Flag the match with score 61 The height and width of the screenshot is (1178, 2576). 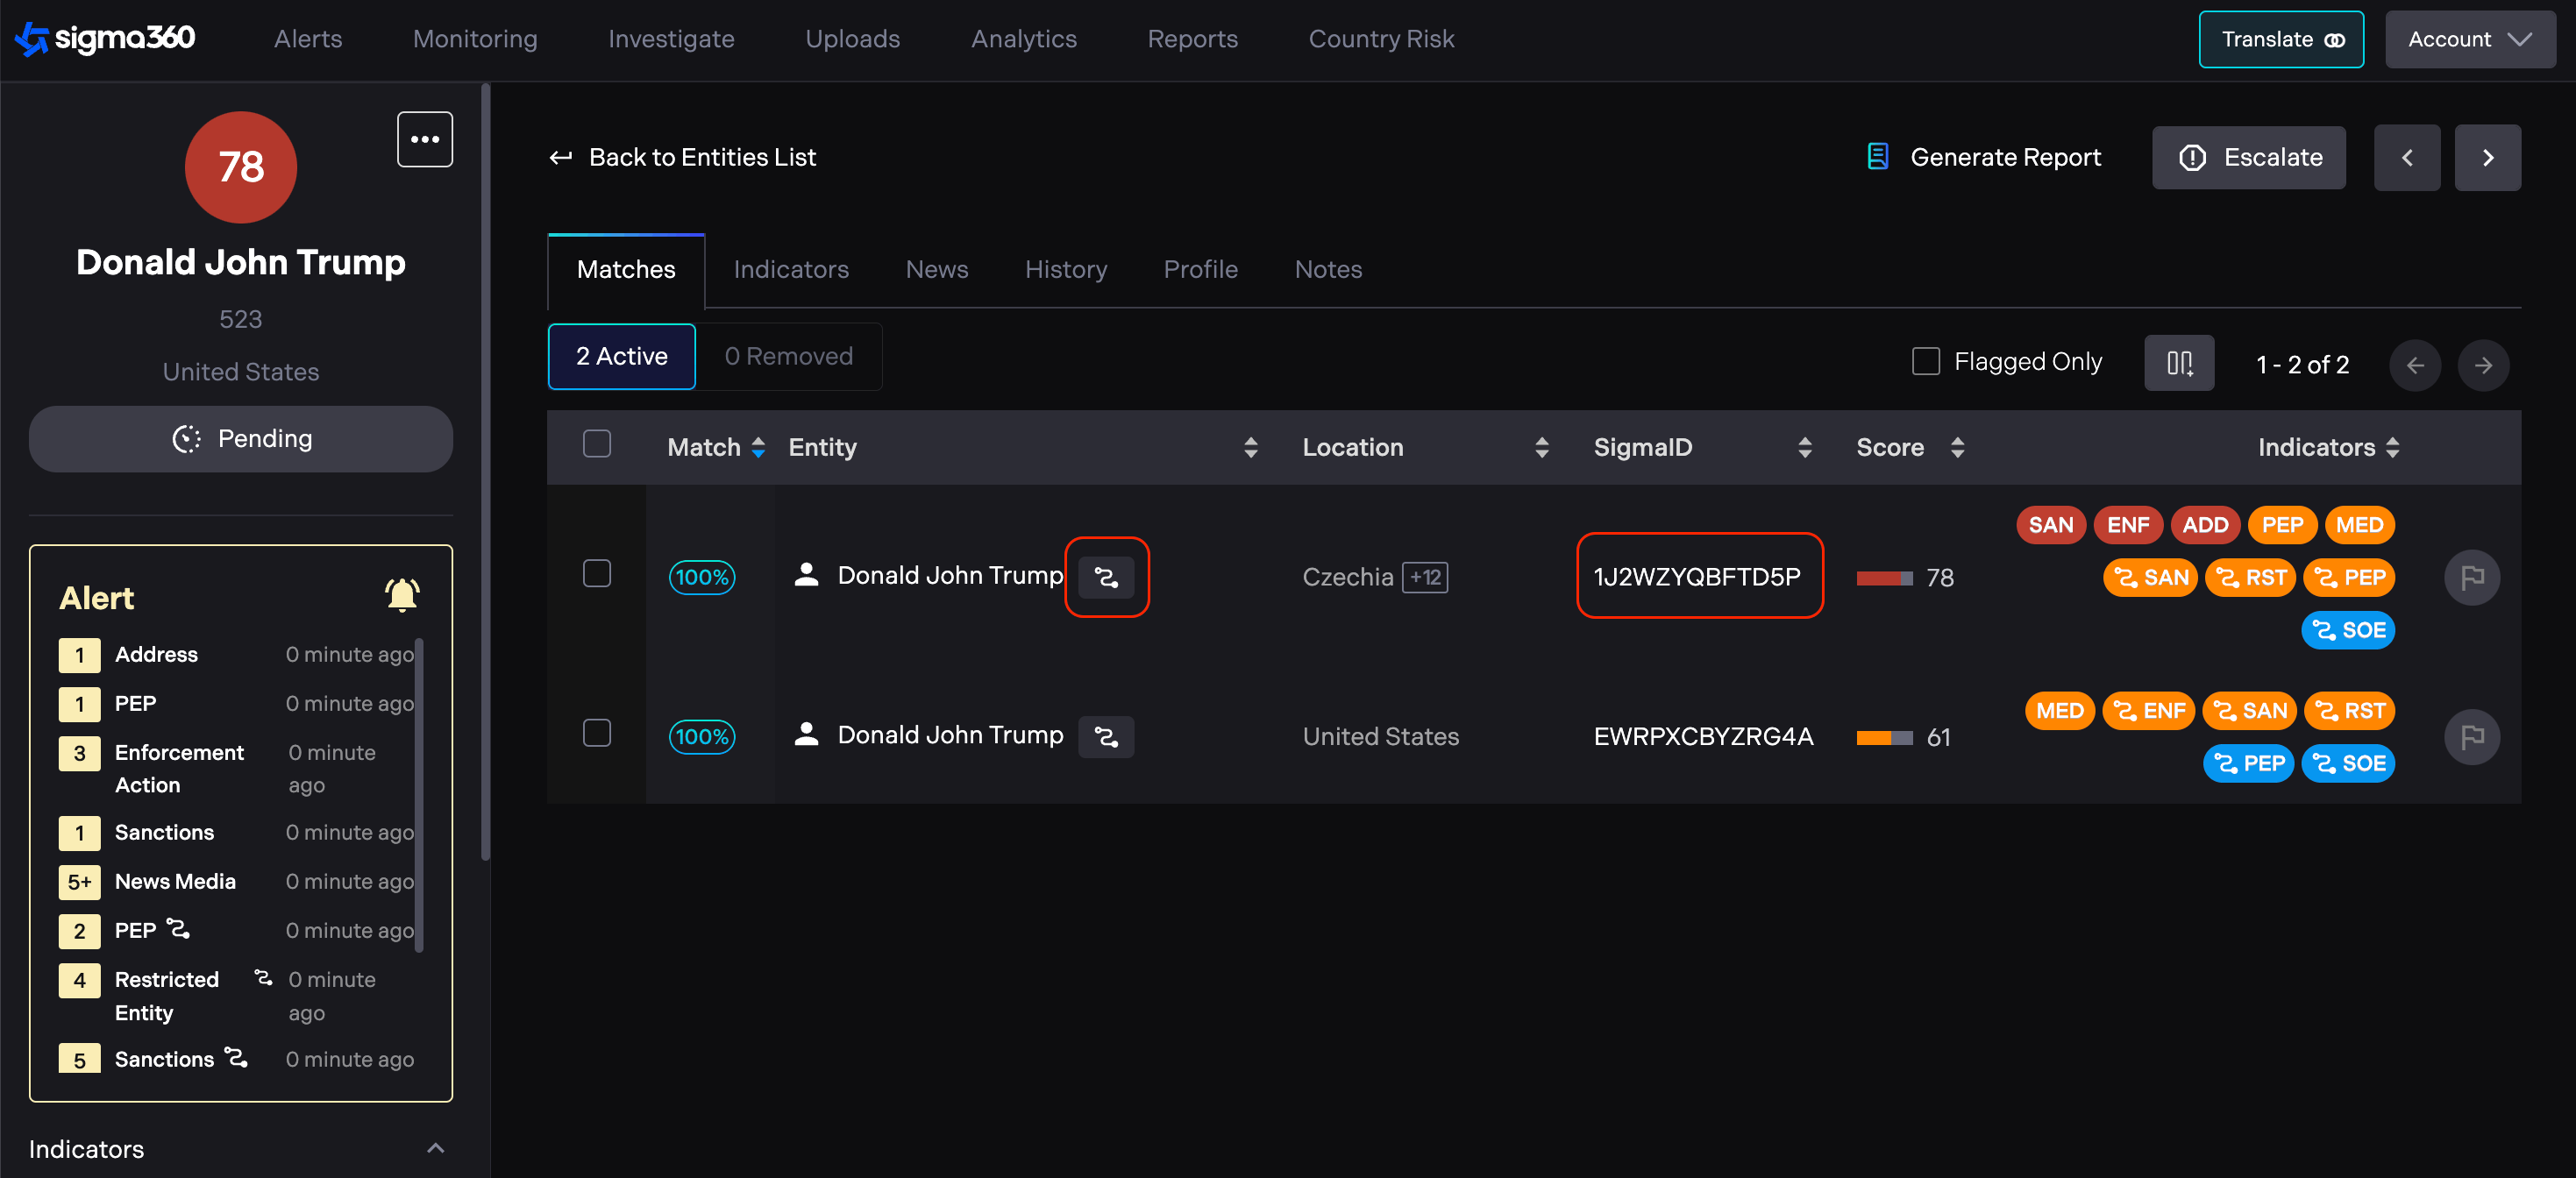click(x=2471, y=737)
